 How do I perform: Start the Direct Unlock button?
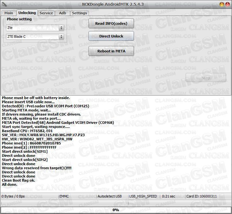(x=111, y=36)
